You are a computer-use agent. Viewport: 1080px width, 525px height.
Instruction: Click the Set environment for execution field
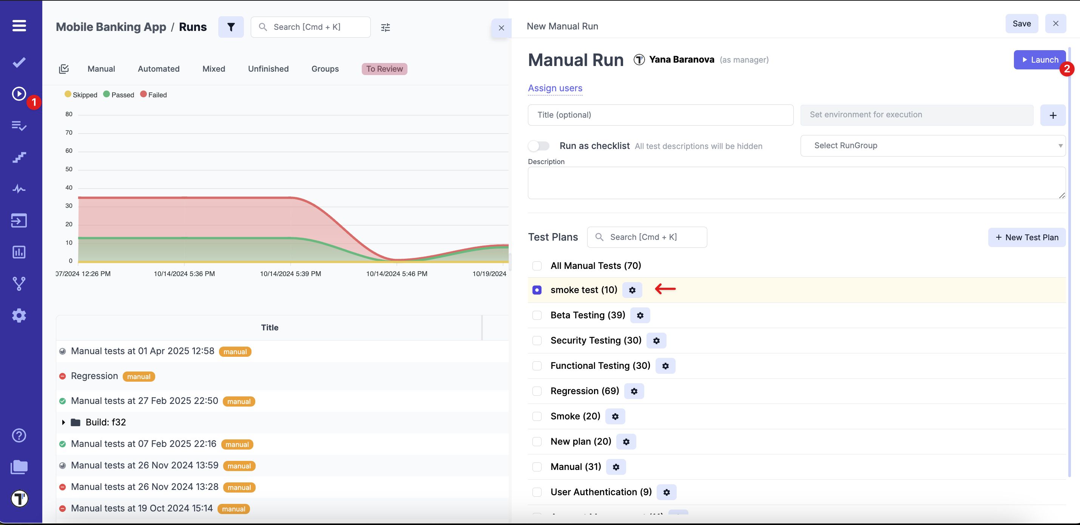pos(916,115)
